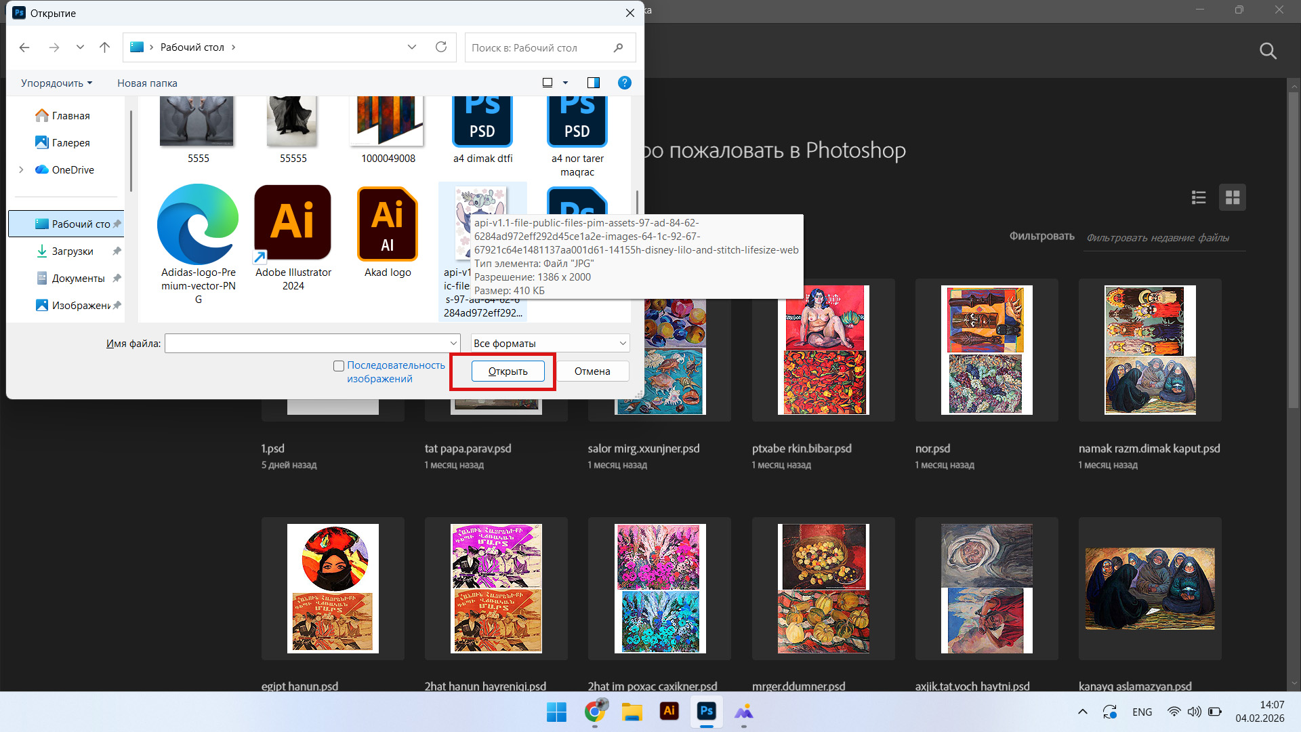Go up one folder level
Screen dimensions: 1301x732
tap(104, 47)
